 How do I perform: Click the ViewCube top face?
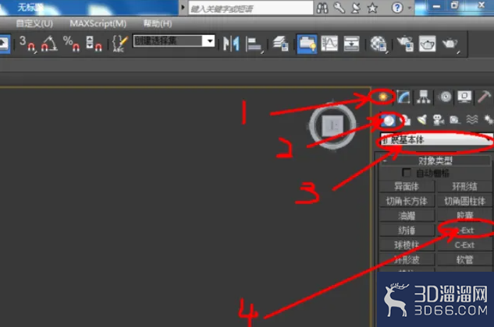pos(332,126)
